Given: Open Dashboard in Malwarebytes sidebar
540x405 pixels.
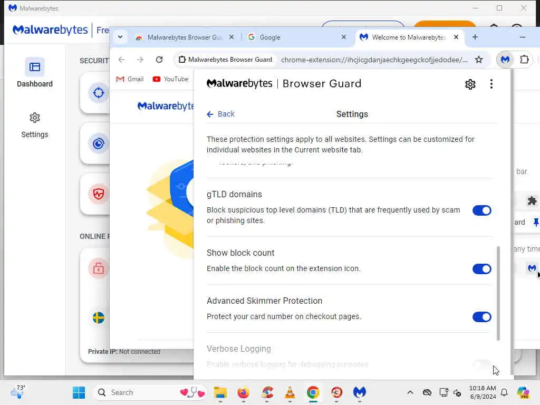Looking at the screenshot, I should (34, 73).
